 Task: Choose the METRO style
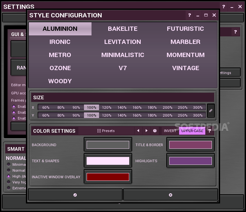(x=60, y=55)
